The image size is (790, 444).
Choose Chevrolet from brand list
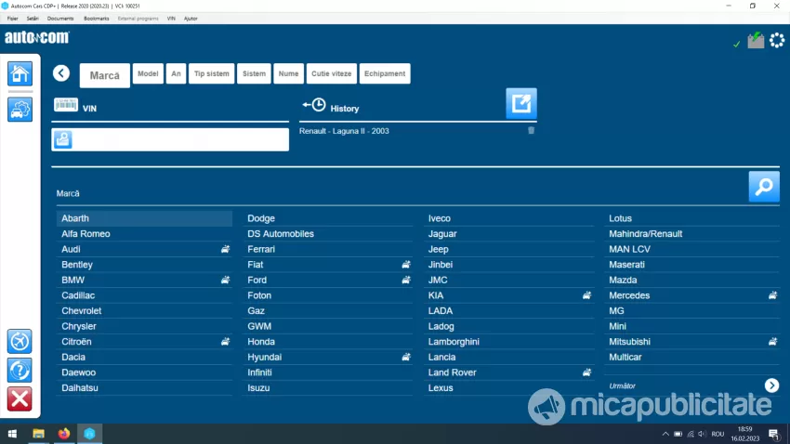pos(145,311)
